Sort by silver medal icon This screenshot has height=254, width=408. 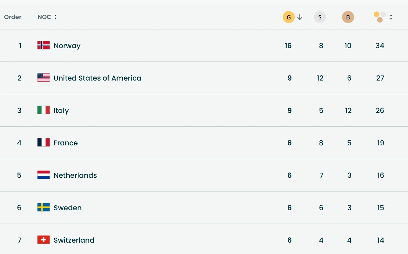320,17
